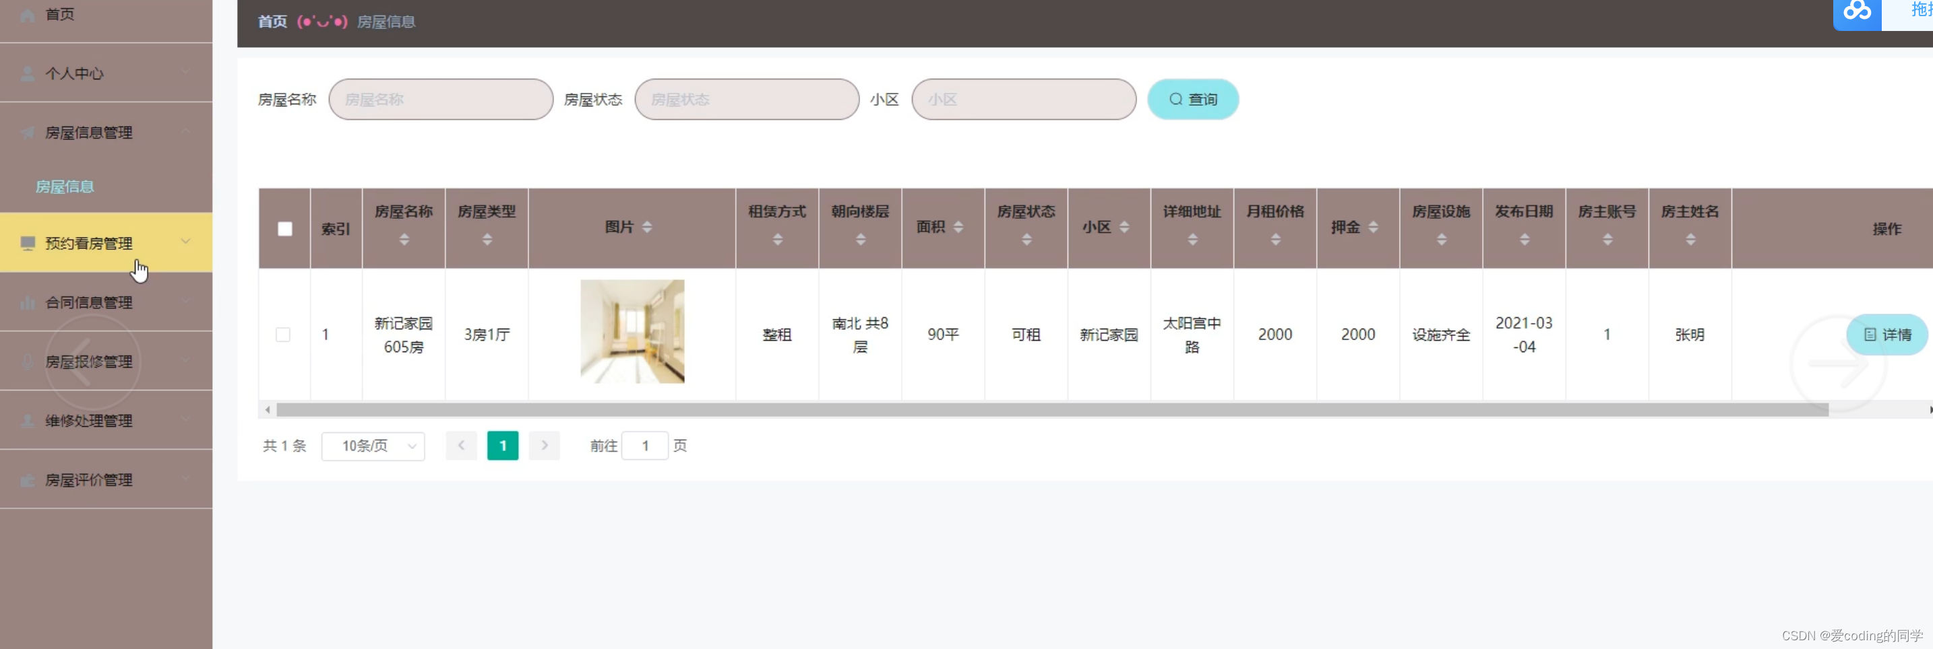Sort by 面积 column arrows

coord(958,227)
